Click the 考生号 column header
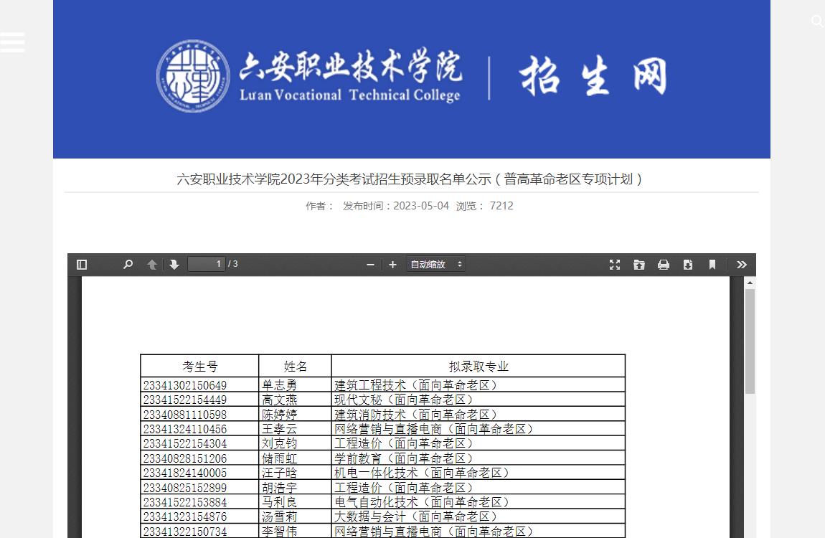The image size is (825, 538). [x=200, y=366]
